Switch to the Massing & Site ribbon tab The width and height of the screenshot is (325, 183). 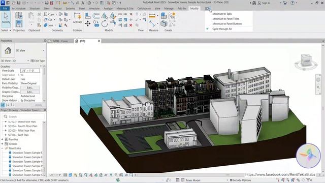coord(125,9)
